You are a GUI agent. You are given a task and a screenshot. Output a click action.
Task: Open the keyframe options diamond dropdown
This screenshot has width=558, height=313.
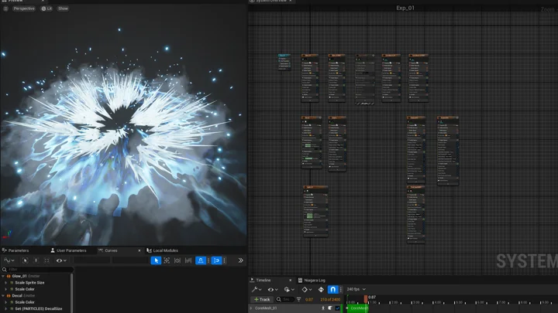click(307, 290)
